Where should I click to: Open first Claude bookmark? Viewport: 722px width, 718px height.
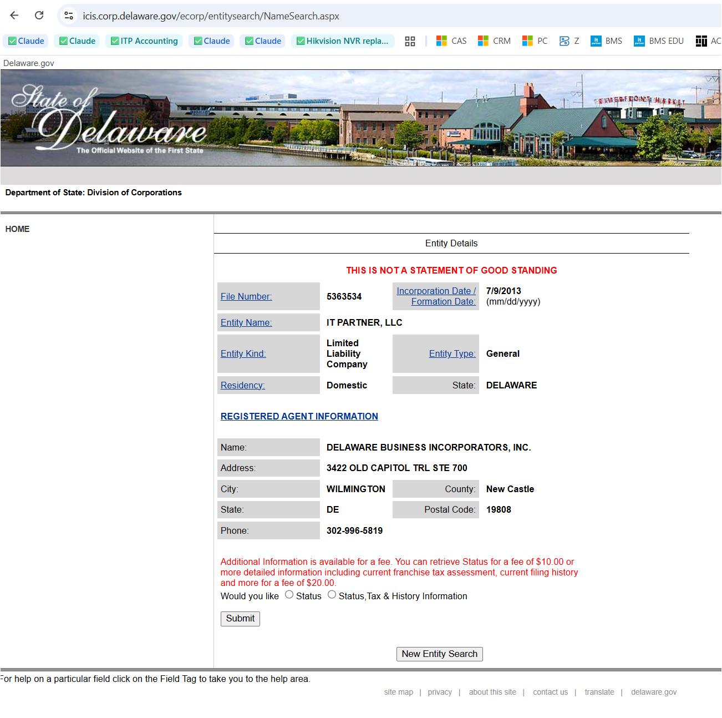click(x=26, y=41)
